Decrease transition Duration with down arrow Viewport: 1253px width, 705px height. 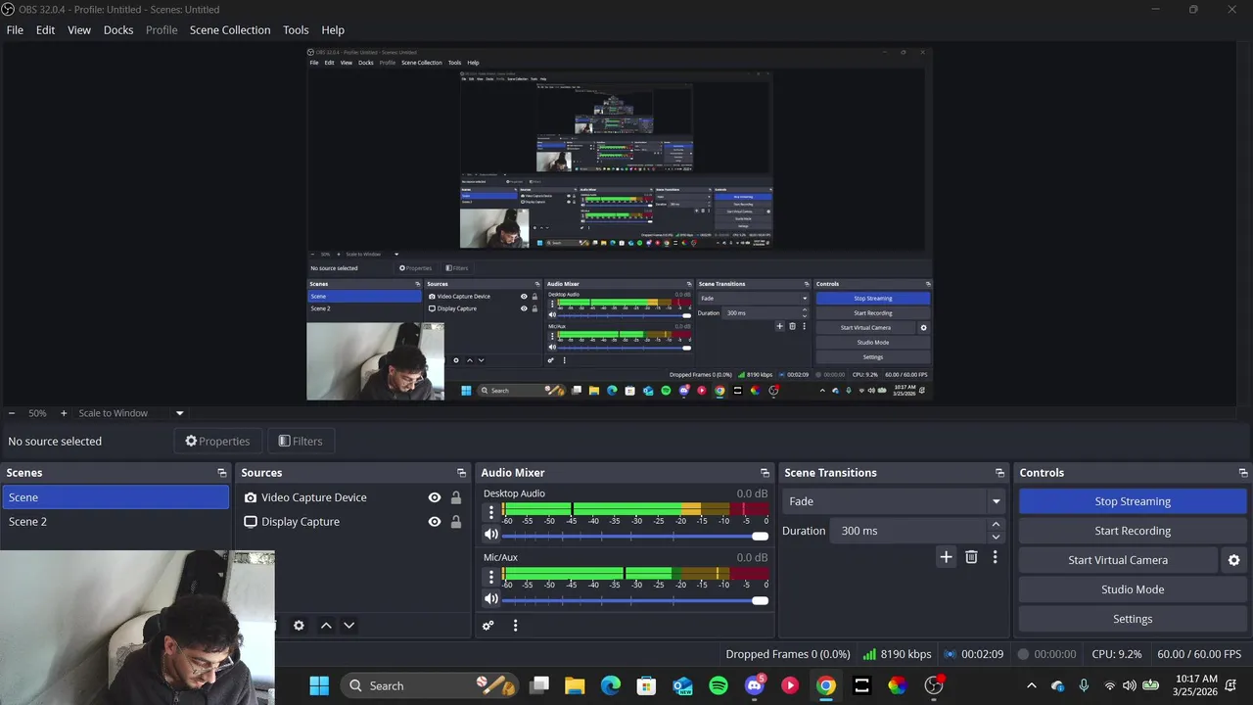996,537
